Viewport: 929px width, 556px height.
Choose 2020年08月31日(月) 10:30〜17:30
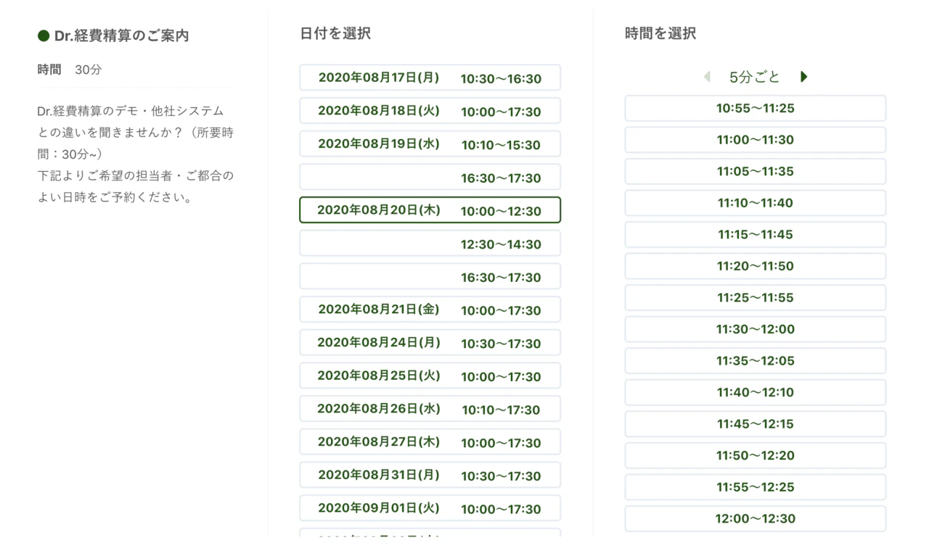(x=430, y=476)
